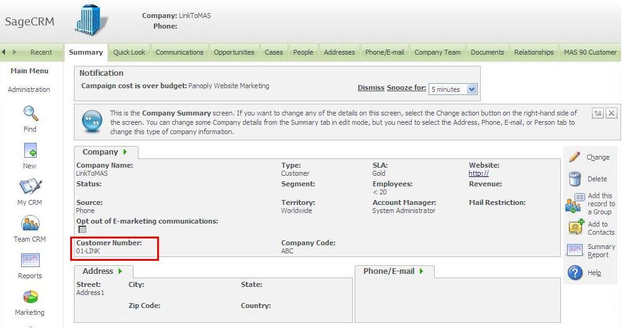This screenshot has width=623, height=331.
Task: Open Administration in sidebar
Action: (29, 89)
